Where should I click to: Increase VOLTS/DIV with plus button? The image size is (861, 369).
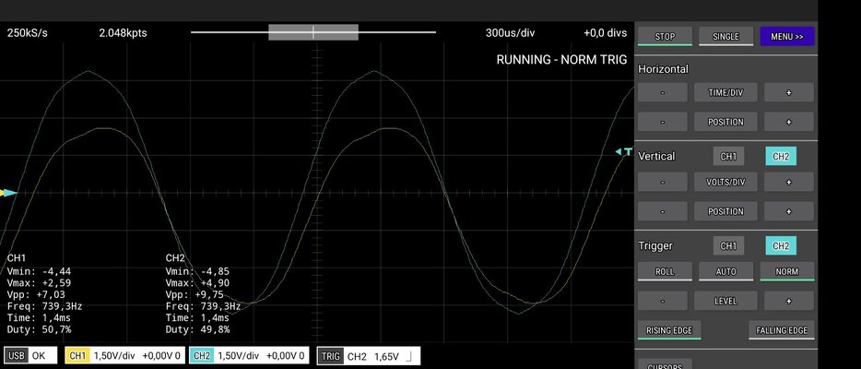(x=789, y=182)
